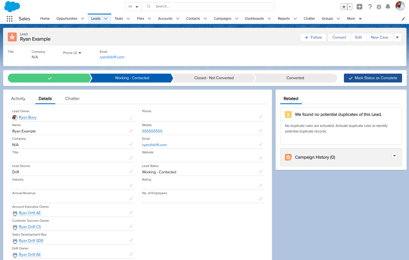Click the Convert button
The image size is (409, 260).
coord(339,37)
